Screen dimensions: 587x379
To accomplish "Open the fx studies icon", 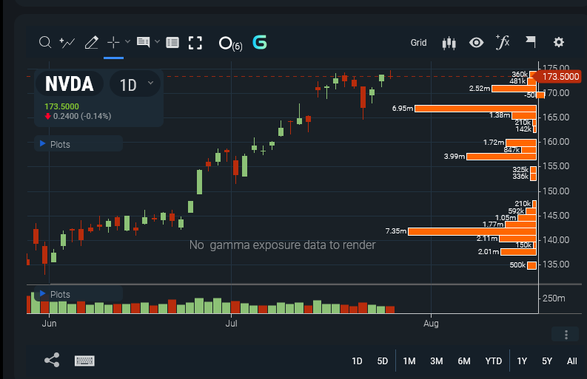I will (x=503, y=42).
